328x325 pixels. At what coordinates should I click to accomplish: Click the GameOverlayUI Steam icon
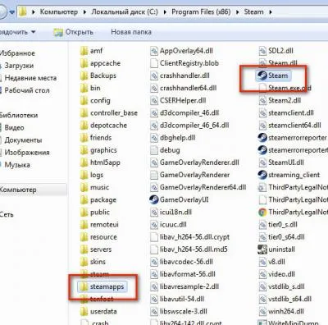click(x=154, y=199)
